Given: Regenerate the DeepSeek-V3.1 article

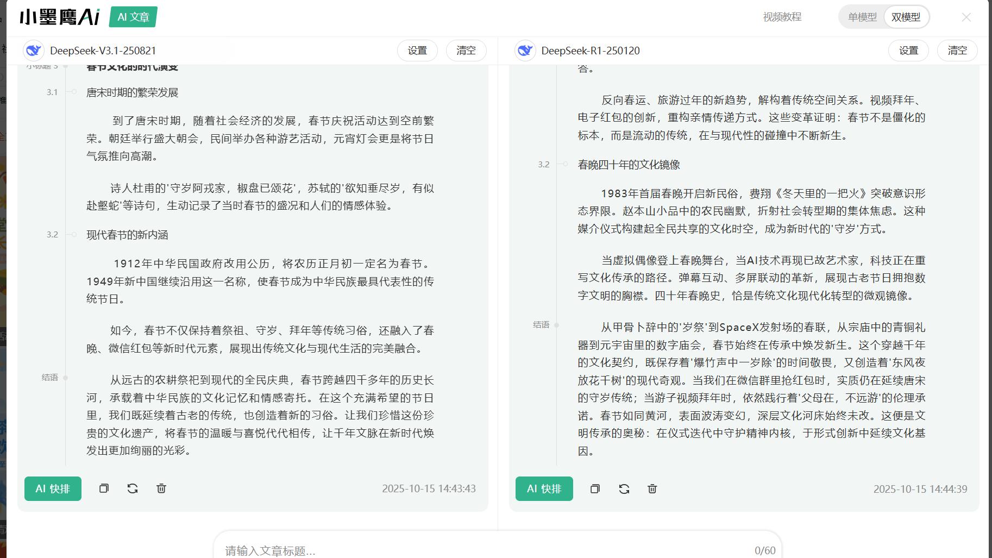Looking at the screenshot, I should 133,488.
